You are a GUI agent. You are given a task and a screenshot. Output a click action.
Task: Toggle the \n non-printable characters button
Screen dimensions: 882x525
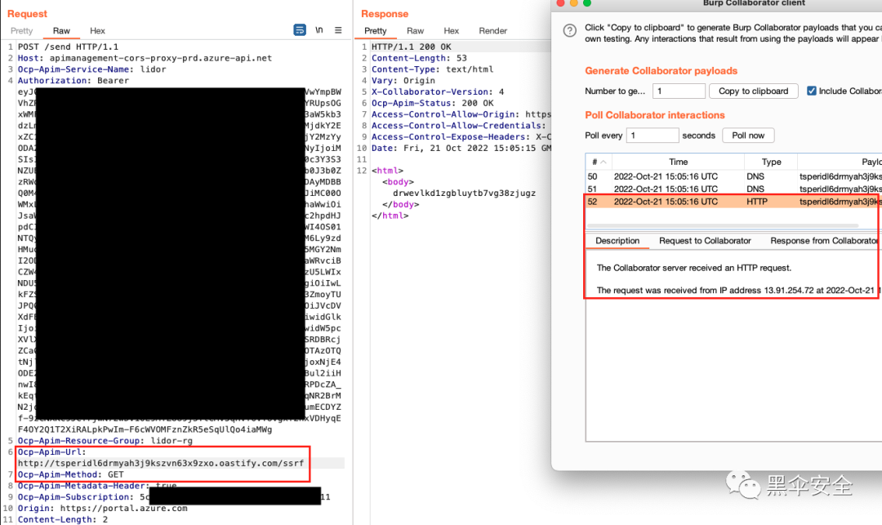point(319,29)
